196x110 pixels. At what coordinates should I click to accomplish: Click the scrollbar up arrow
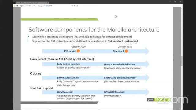click(x=182, y=8)
